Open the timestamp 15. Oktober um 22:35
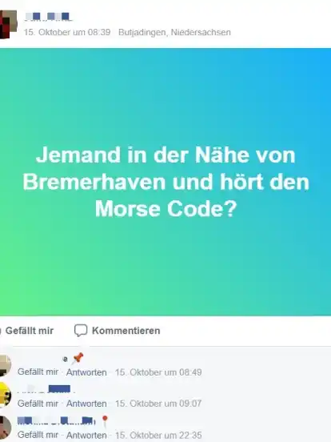This screenshot has height=442, width=331. [158, 436]
